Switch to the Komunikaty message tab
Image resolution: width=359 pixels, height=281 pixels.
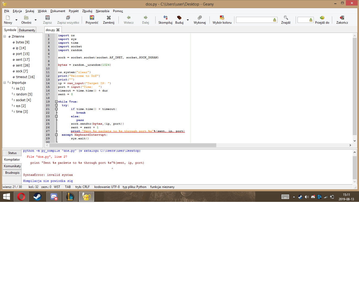tap(12, 166)
